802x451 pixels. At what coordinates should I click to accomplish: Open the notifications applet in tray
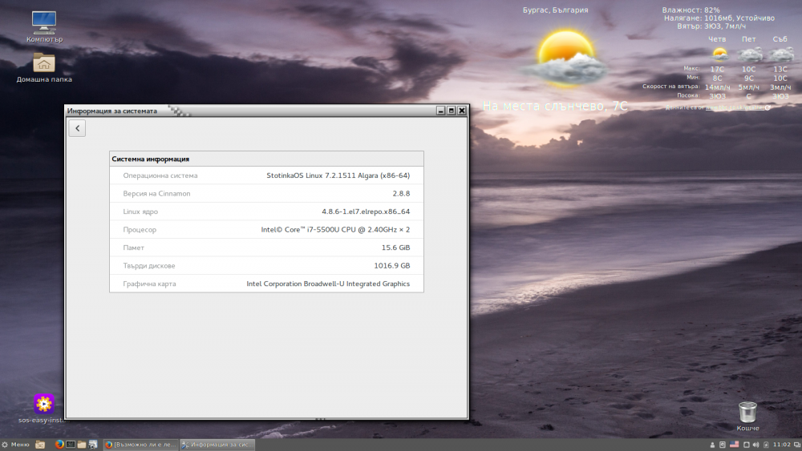coord(746,445)
